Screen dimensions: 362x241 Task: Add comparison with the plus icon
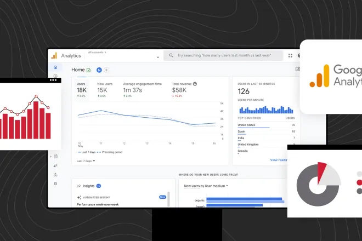(x=106, y=70)
